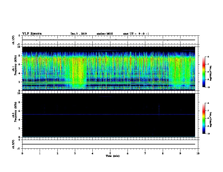The width and height of the screenshot is (223, 172).
Task: Click the ch.1 log(PSD) color scale title
Action: pyautogui.click(x=211, y=73)
